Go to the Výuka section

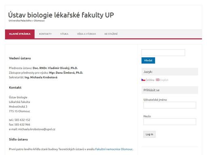point(64,34)
